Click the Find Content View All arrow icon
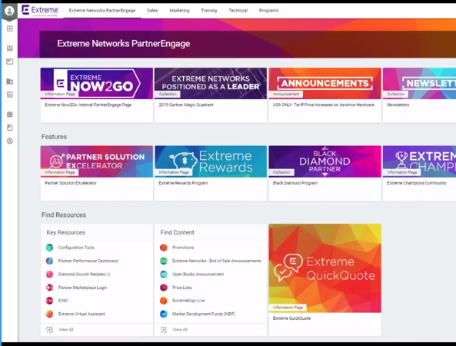456x346 pixels. pos(164,330)
